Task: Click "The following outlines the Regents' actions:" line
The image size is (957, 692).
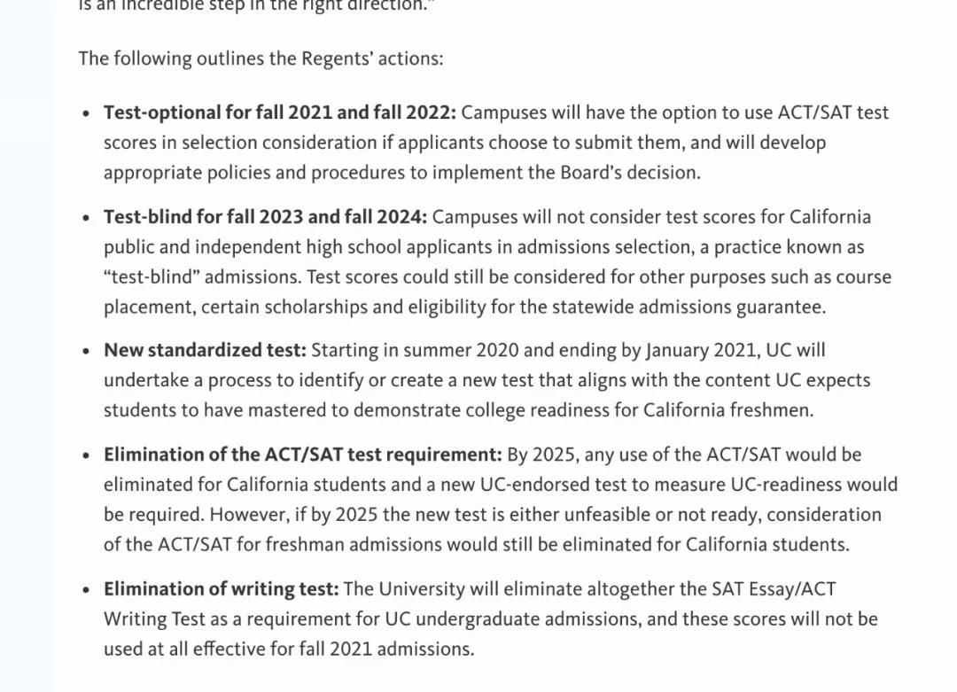Action: pos(261,58)
